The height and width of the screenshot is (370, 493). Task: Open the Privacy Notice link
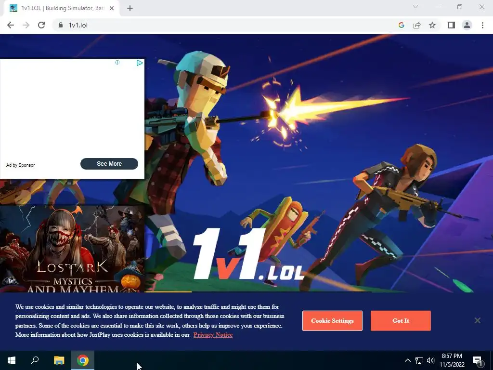(x=213, y=335)
